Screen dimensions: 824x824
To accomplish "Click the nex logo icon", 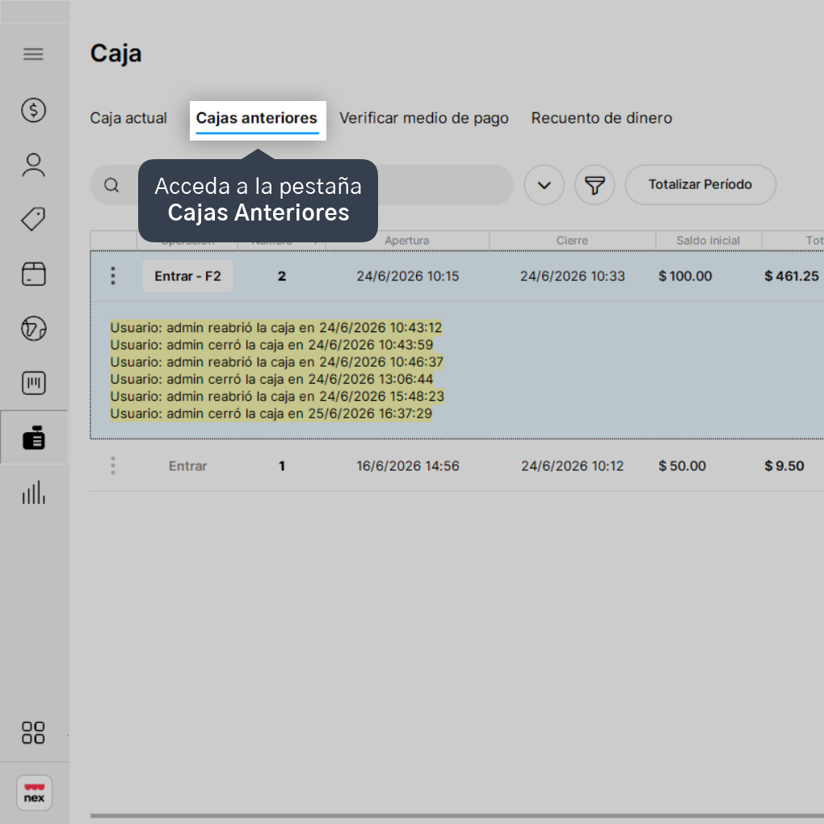I will click(x=34, y=792).
